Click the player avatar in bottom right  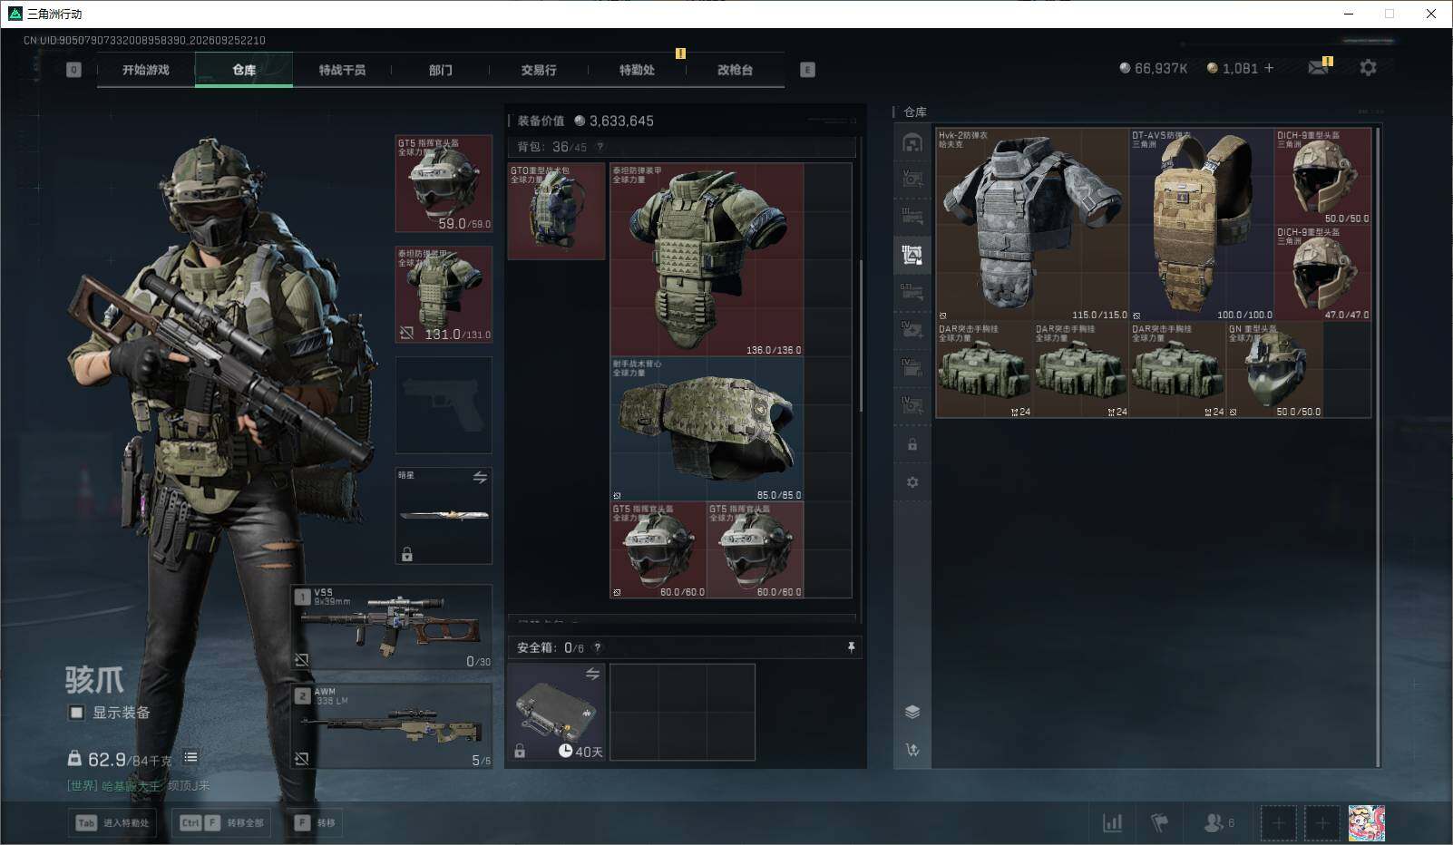tap(1366, 823)
